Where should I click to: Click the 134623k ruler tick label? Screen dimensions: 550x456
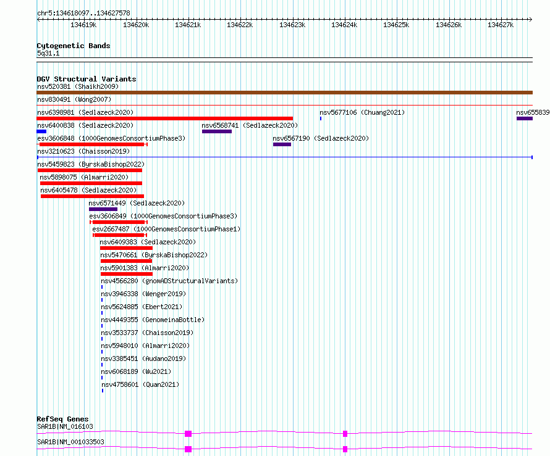coord(292,25)
